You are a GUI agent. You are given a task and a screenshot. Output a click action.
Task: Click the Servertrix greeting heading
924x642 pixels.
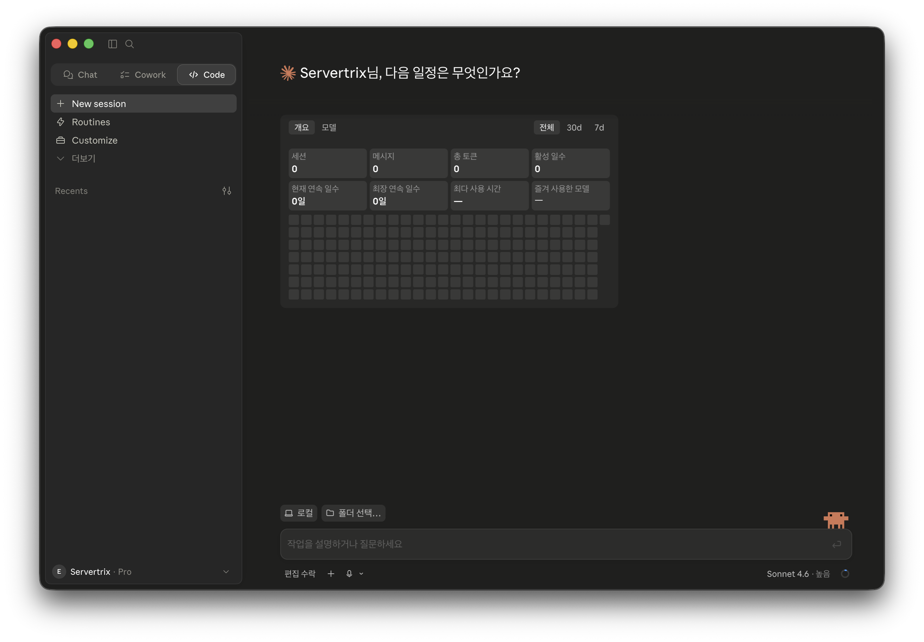tap(410, 73)
